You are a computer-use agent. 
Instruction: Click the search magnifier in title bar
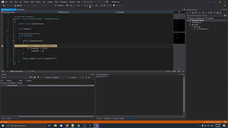click(107, 2)
